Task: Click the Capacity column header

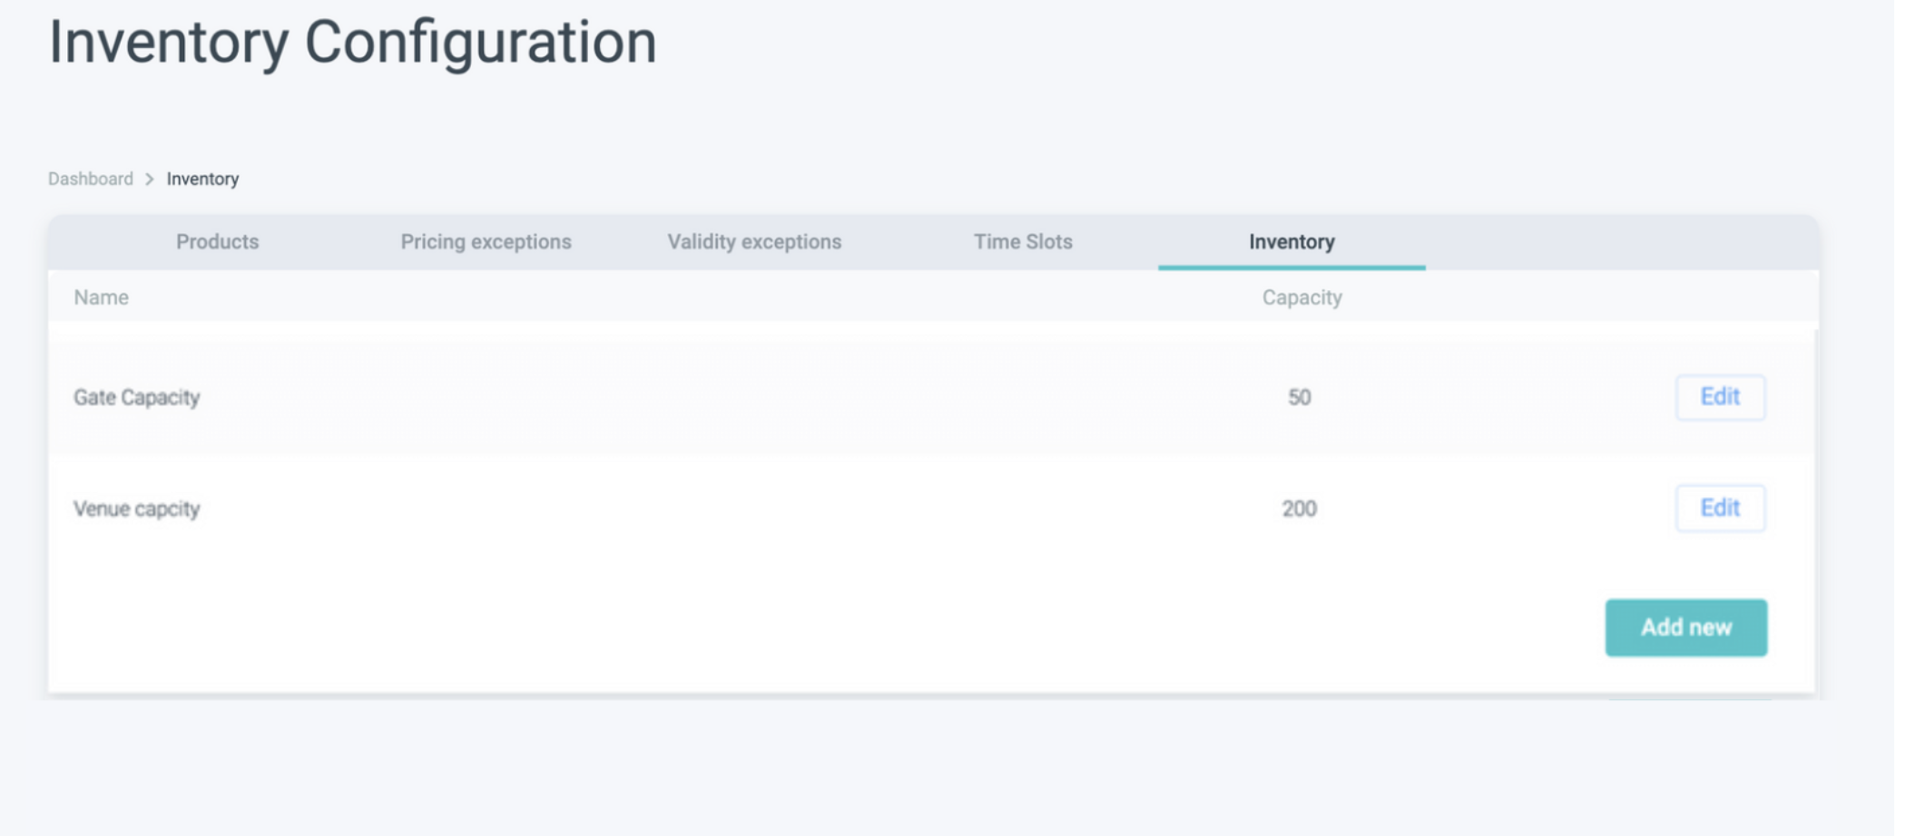Action: click(1301, 297)
